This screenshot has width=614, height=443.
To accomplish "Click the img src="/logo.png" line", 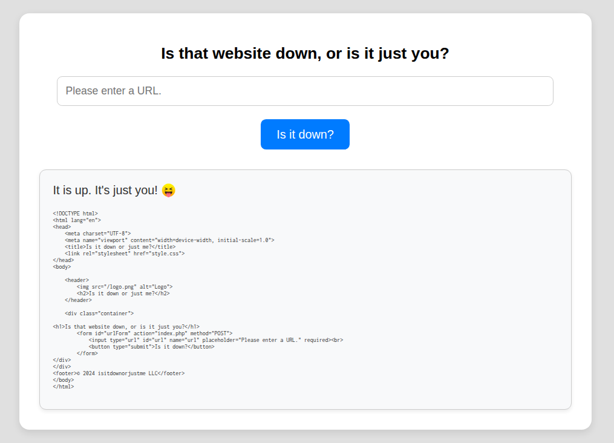I will click(x=125, y=286).
